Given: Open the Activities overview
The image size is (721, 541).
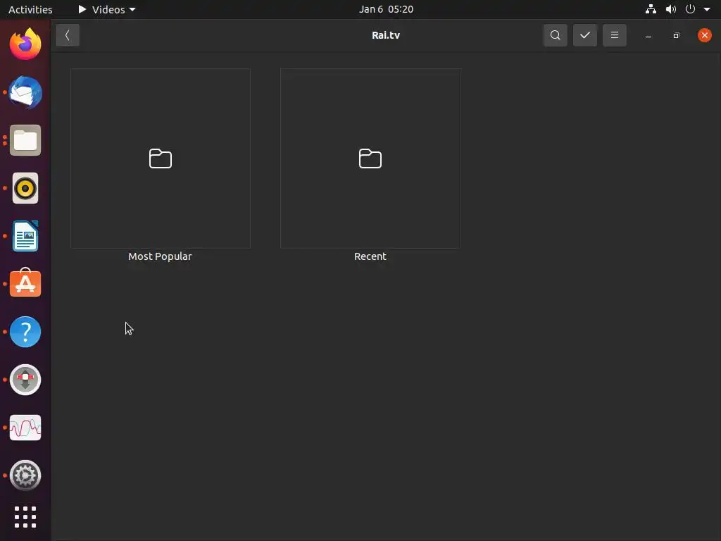Looking at the screenshot, I should (x=30, y=9).
